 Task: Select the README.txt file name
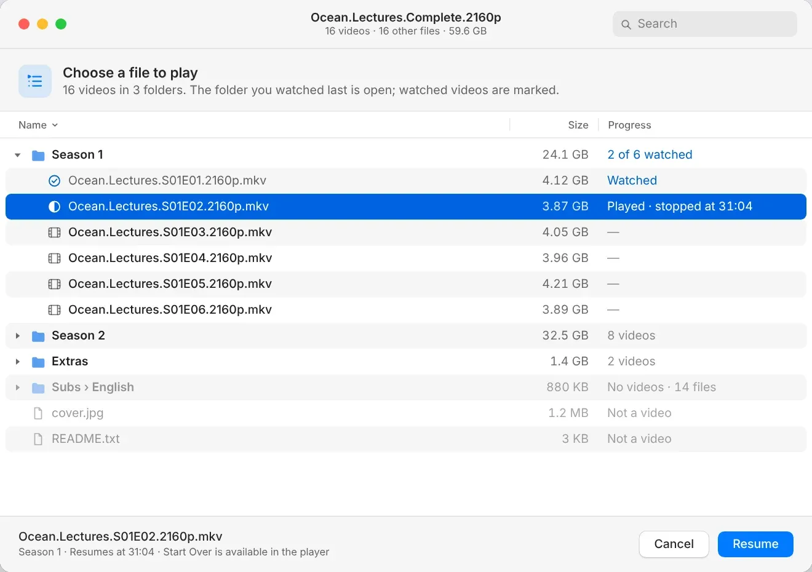click(86, 439)
